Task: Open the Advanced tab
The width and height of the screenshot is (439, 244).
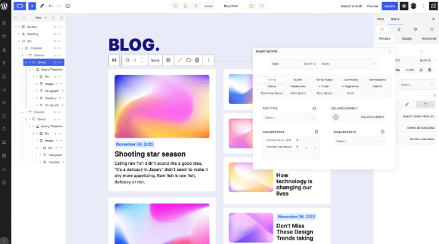Action: tap(429, 39)
